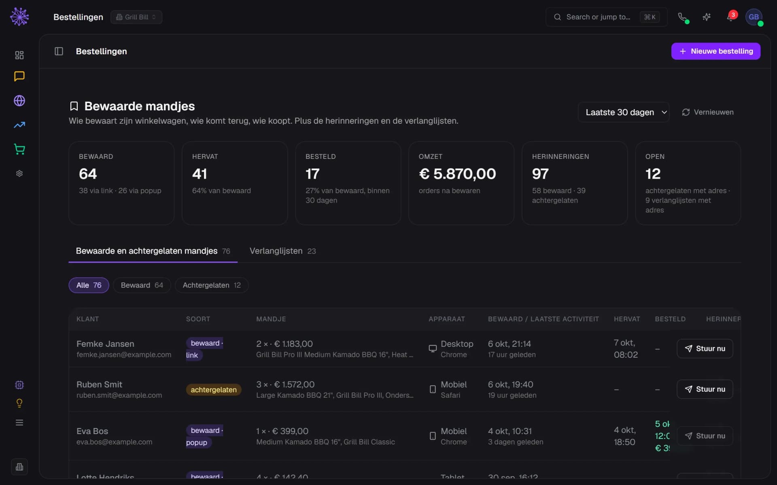Click the phone call icon in header
The width and height of the screenshot is (777, 485).
point(683,17)
